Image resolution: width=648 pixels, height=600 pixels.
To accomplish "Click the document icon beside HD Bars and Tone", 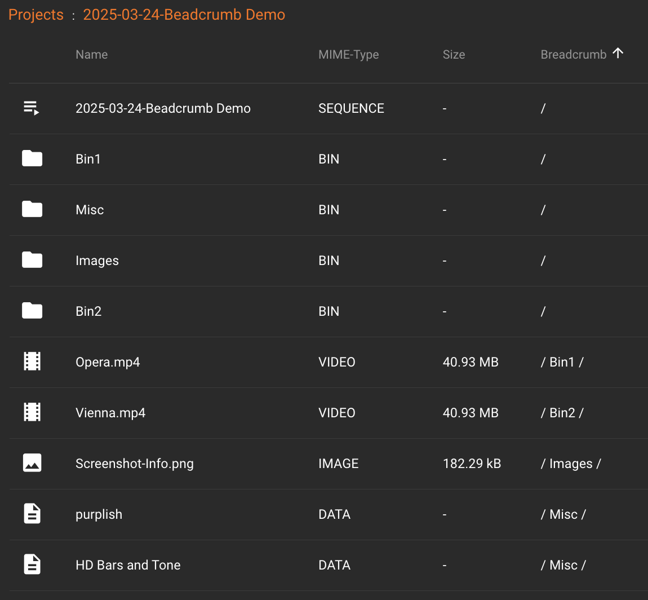I will (x=32, y=564).
